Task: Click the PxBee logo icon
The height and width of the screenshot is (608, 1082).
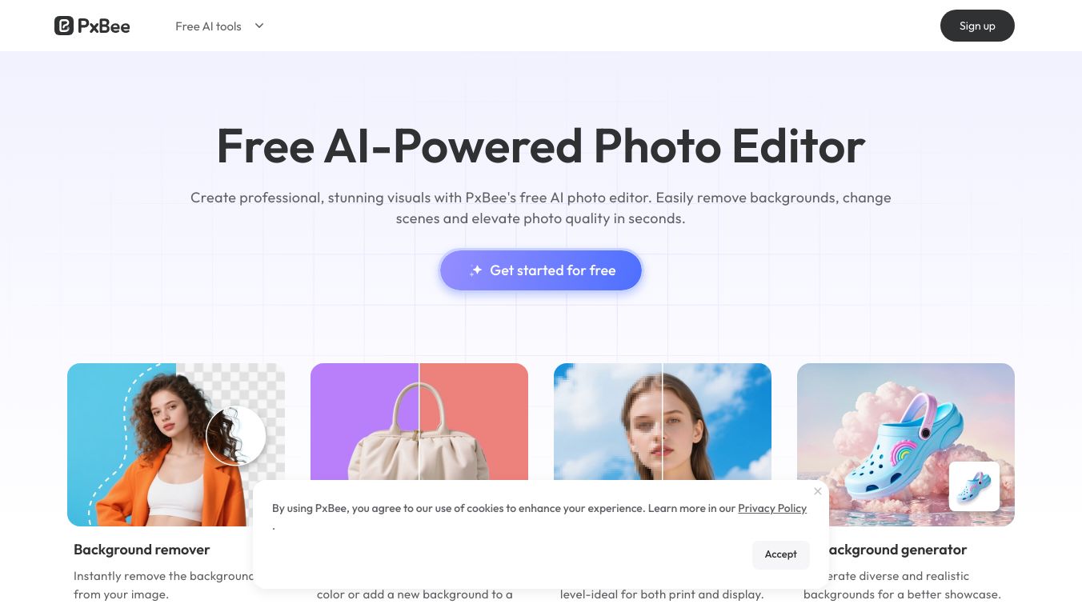Action: (64, 26)
